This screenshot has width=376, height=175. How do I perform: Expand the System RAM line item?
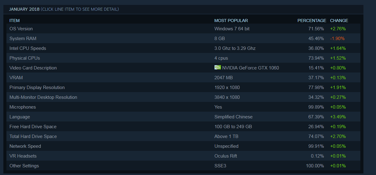click(x=23, y=39)
